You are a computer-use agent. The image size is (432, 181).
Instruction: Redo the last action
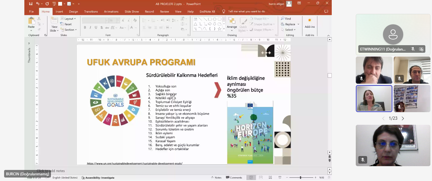[x=47, y=3]
